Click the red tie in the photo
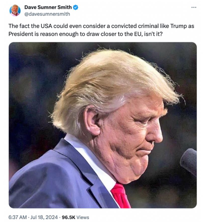Screen dimensions: 205x222 120,196
